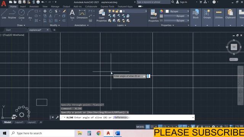Open the Clipboard panel

pyautogui.click(x=230, y=14)
